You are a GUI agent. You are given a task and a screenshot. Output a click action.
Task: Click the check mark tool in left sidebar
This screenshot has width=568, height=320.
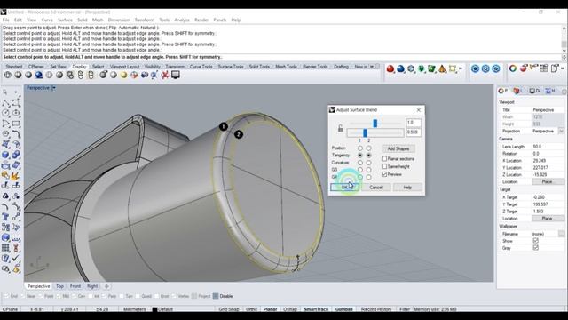coord(16,259)
